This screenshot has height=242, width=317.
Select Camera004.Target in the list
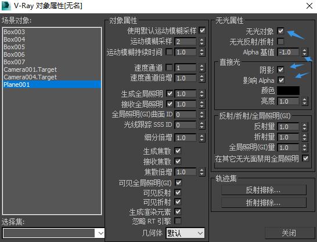coord(52,77)
